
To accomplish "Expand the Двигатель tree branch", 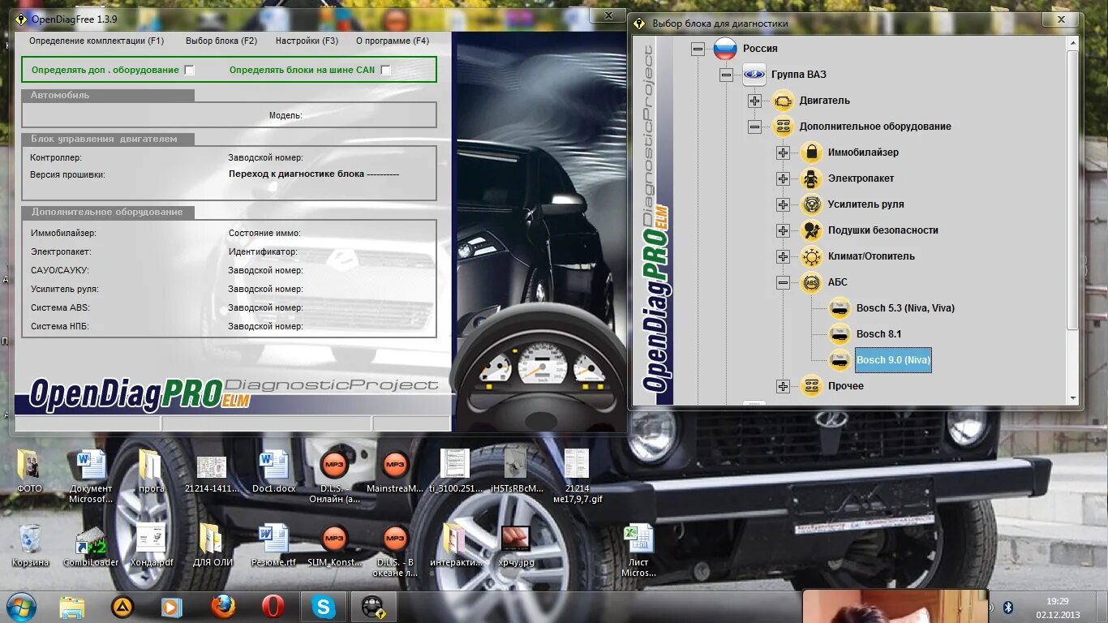I will coord(754,101).
